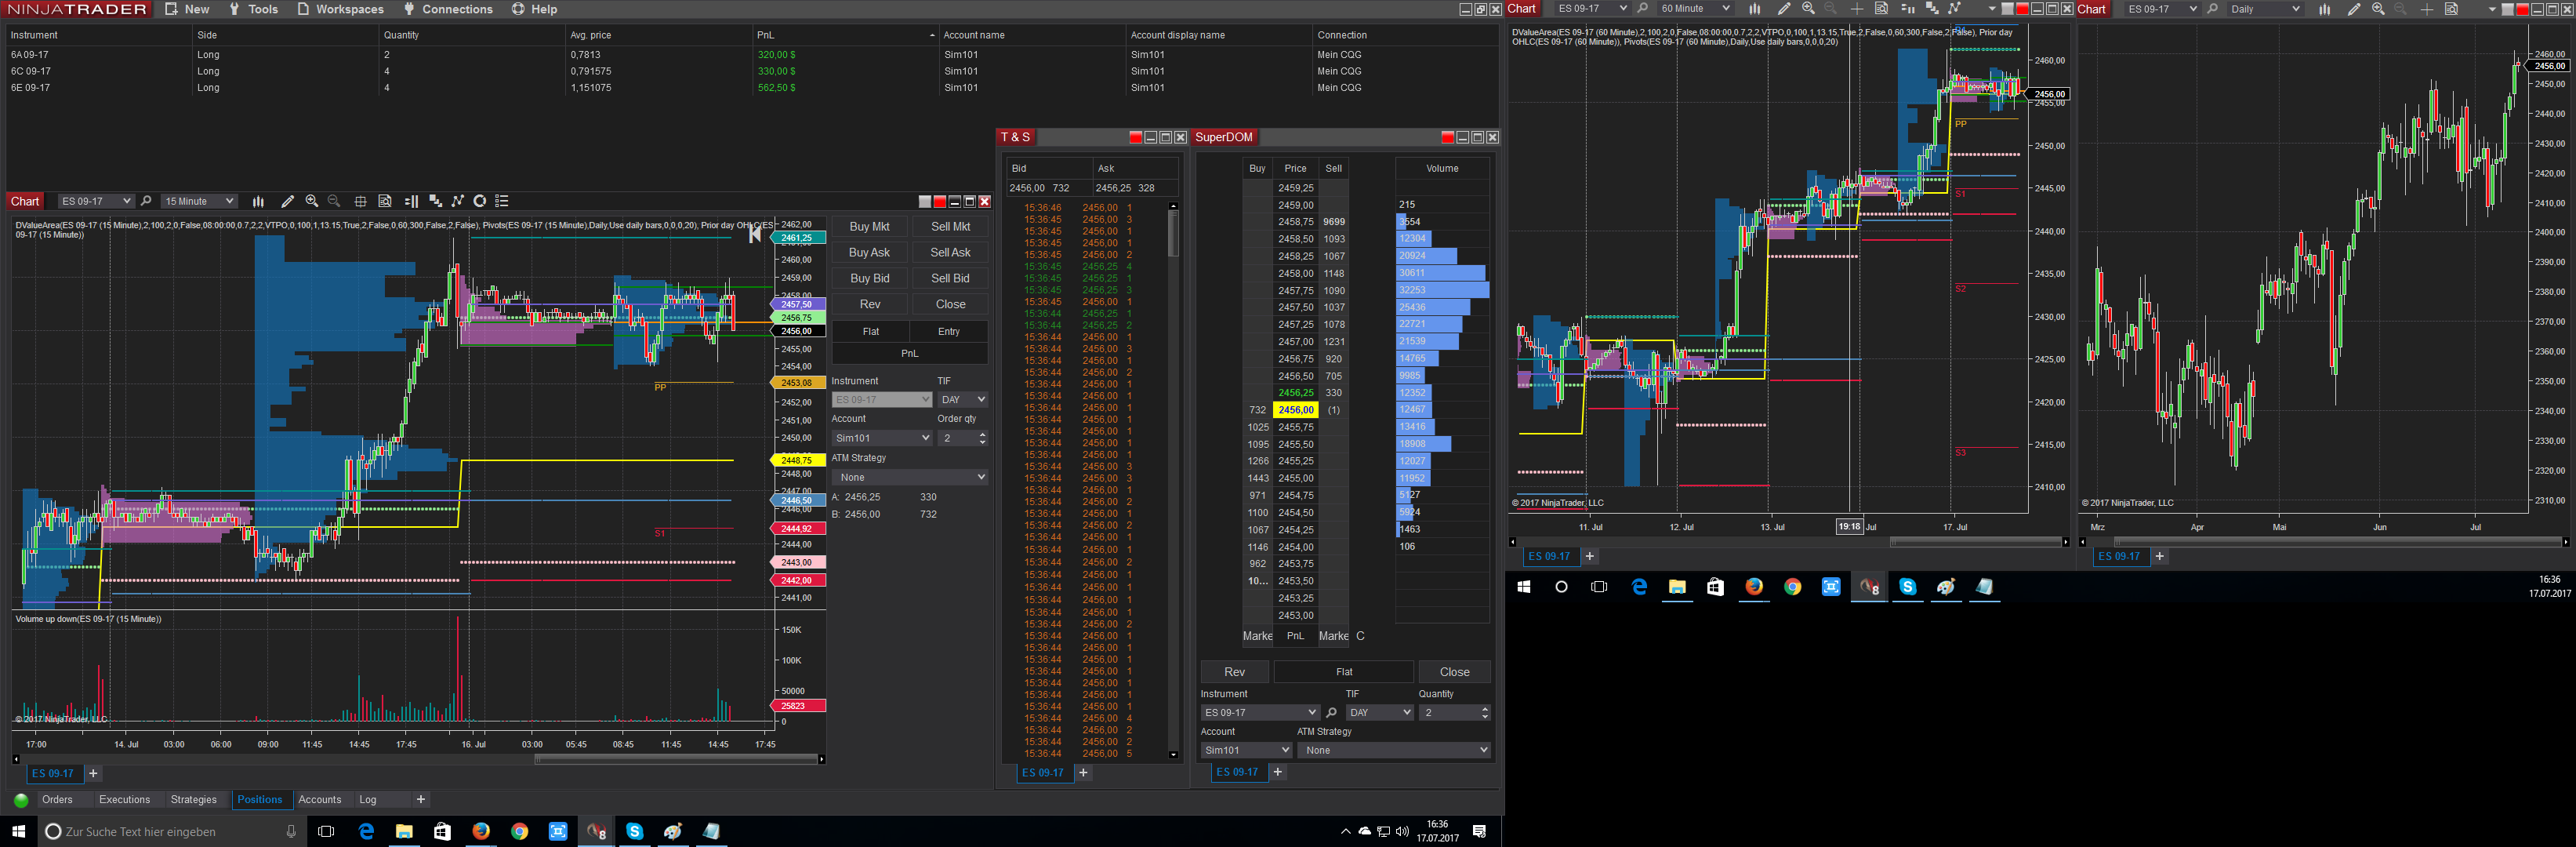Click Rev button in SuperDOM

pos(1235,672)
